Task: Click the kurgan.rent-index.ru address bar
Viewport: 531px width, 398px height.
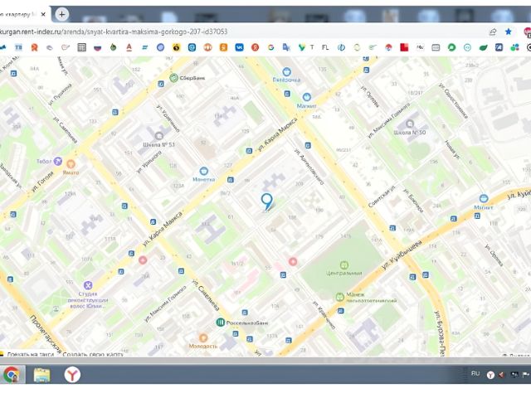Action: tap(114, 32)
